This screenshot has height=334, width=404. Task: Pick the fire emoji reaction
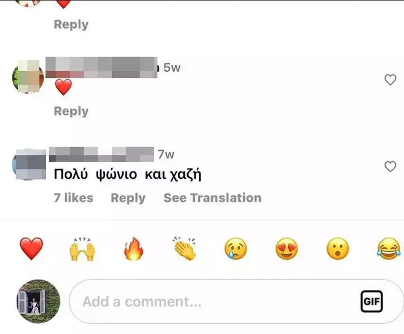[133, 248]
